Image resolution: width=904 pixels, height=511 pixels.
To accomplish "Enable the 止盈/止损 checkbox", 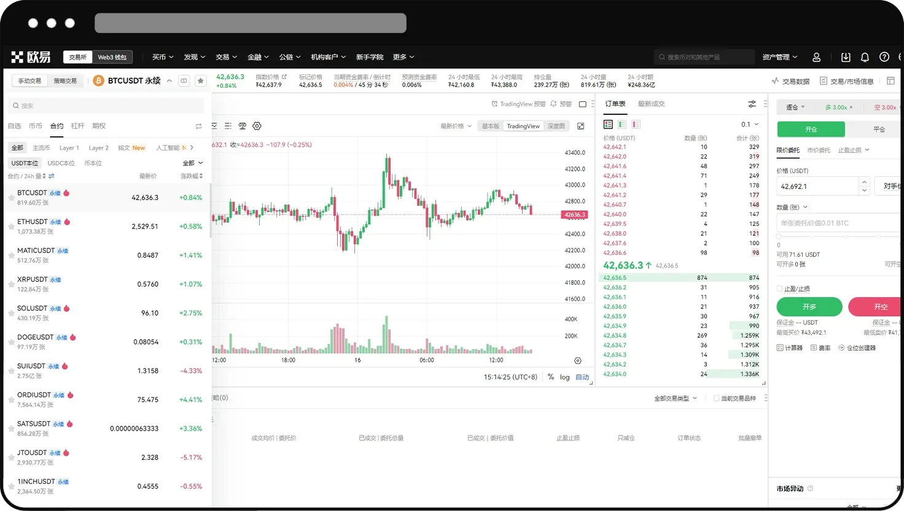I will tap(779, 289).
